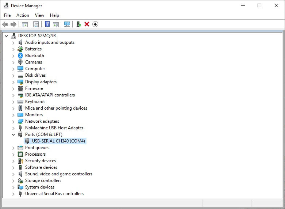
Task: Select the IDE ATA/ATAPI controllers label
Action: coord(50,95)
